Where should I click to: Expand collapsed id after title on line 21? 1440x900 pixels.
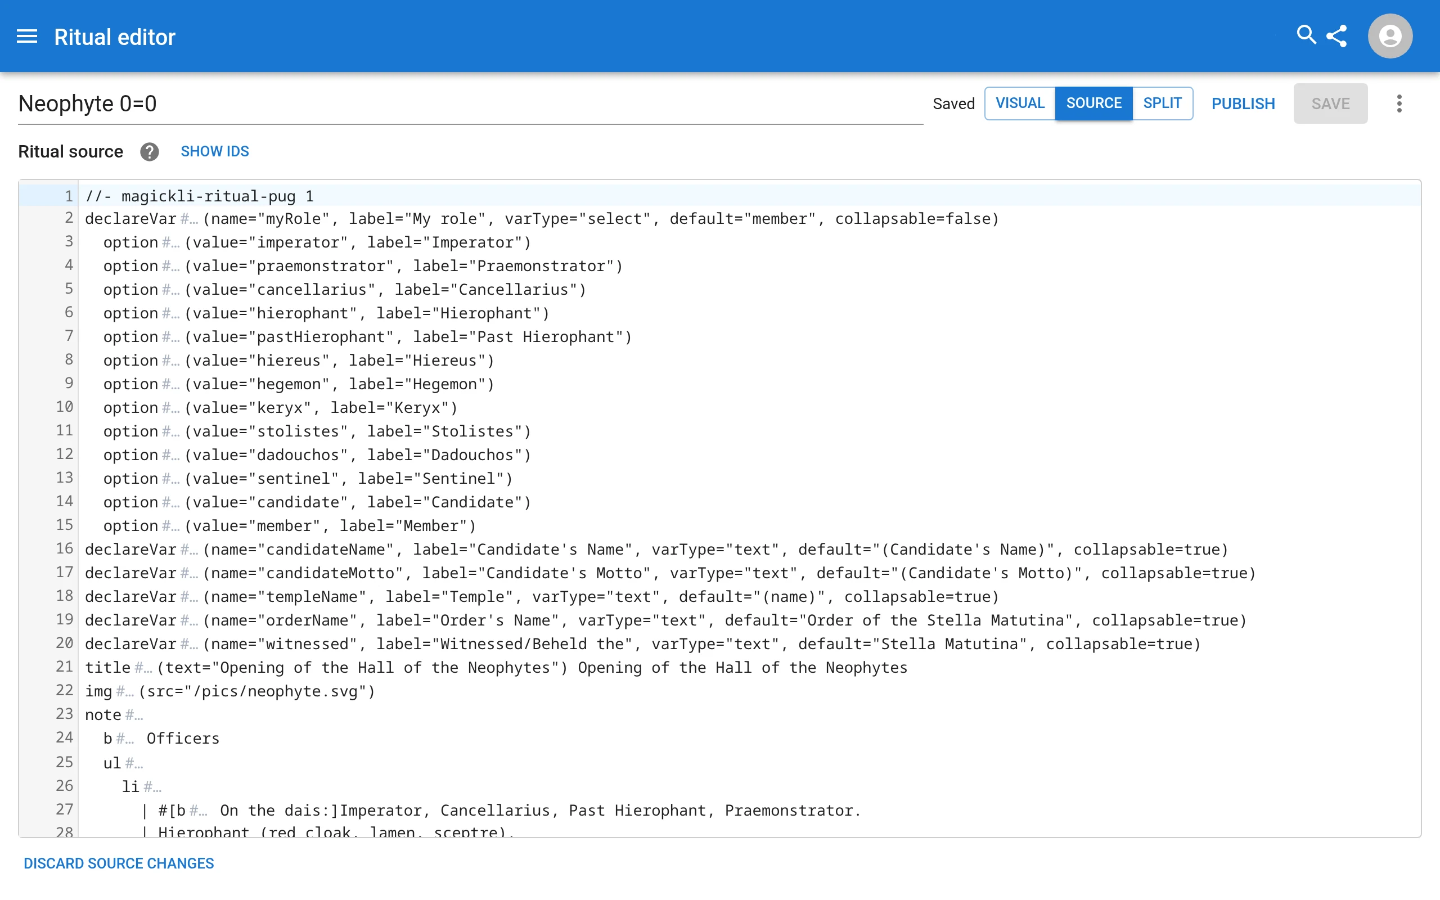143,668
